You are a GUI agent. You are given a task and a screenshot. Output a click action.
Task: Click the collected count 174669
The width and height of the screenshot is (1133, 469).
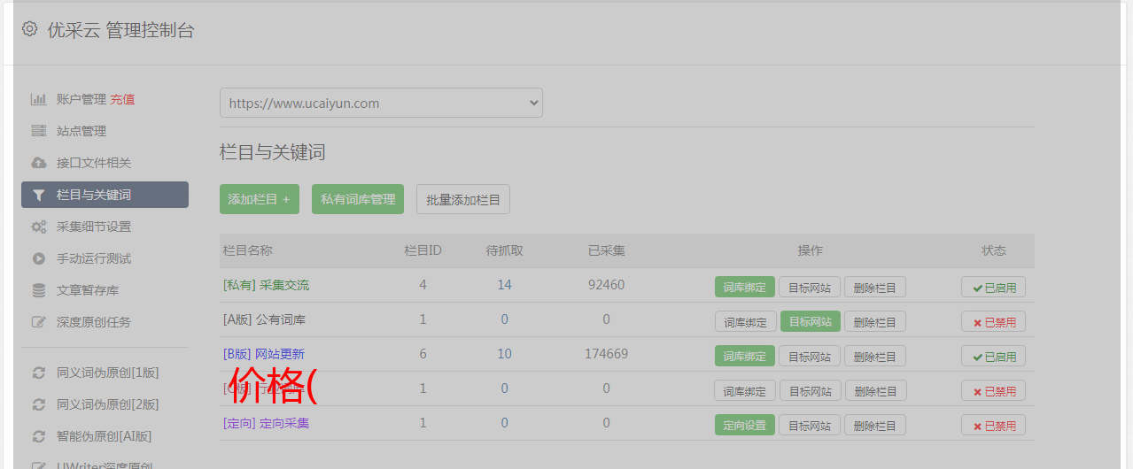click(x=607, y=354)
